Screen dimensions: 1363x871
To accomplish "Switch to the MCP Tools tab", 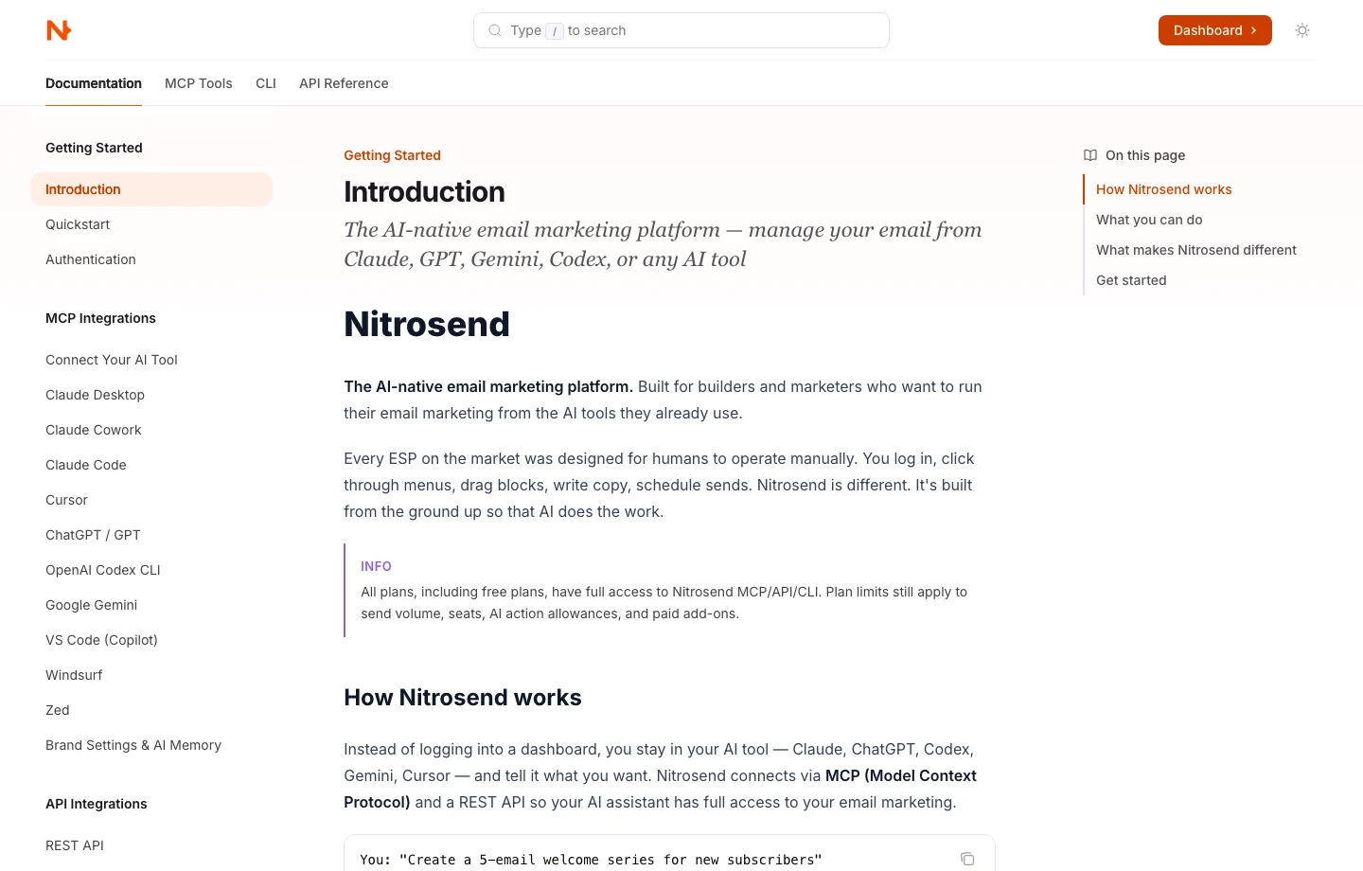I will coord(199,83).
